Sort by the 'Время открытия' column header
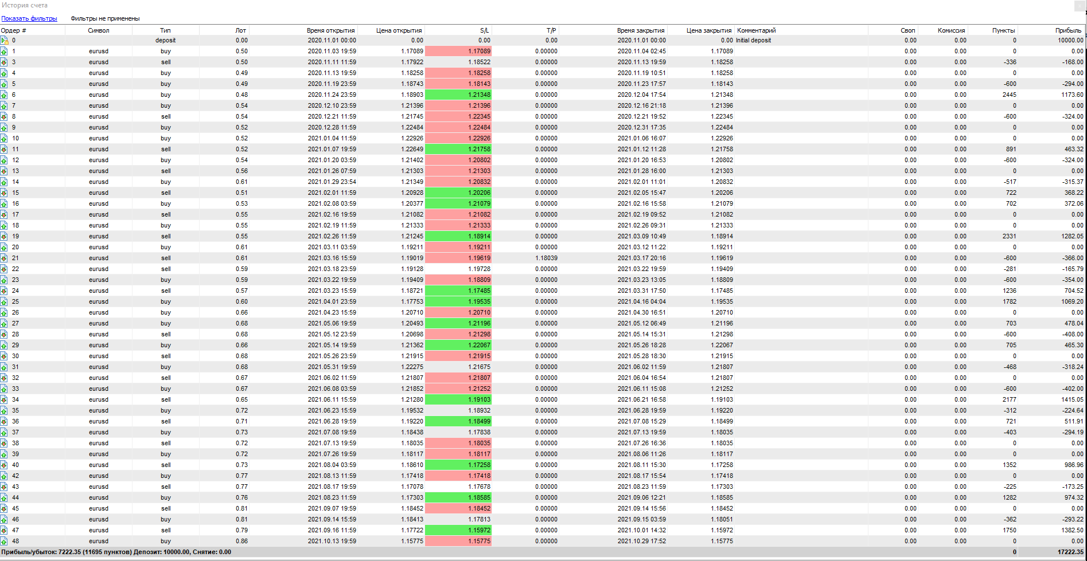This screenshot has height=561, width=1087. (x=330, y=30)
